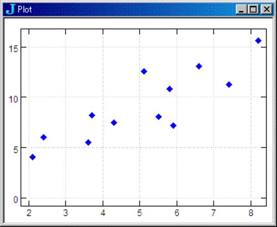Click the diamond marker at x=3.7, y about 8
This screenshot has height=227, width=277.
[92, 115]
